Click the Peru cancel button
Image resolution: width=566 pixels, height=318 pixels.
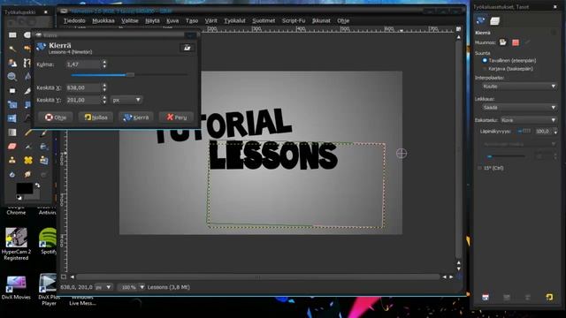coord(177,117)
